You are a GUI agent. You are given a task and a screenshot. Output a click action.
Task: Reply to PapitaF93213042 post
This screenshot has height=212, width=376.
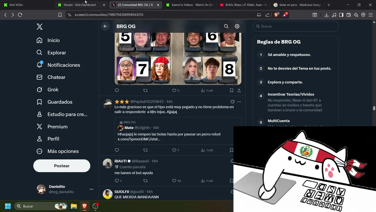[117, 150]
